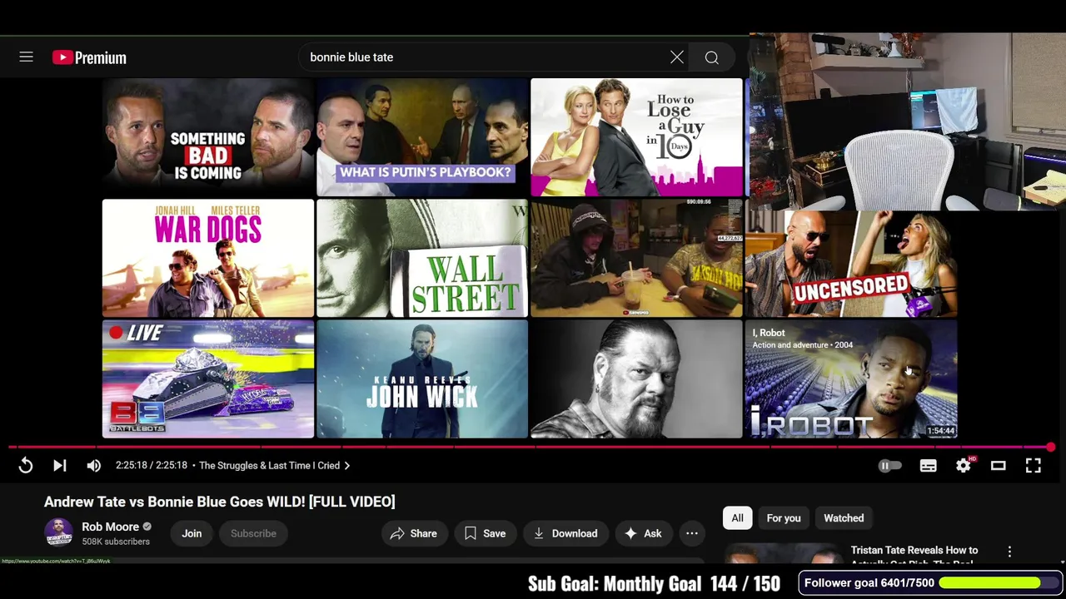
Task: Open the 'Uncensored' video thumbnail
Action: 851,265
